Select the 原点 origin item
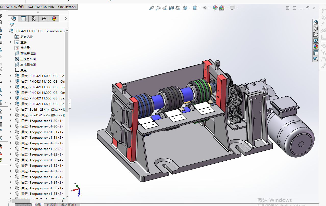Screen dimensions: 326x206 click(23, 70)
